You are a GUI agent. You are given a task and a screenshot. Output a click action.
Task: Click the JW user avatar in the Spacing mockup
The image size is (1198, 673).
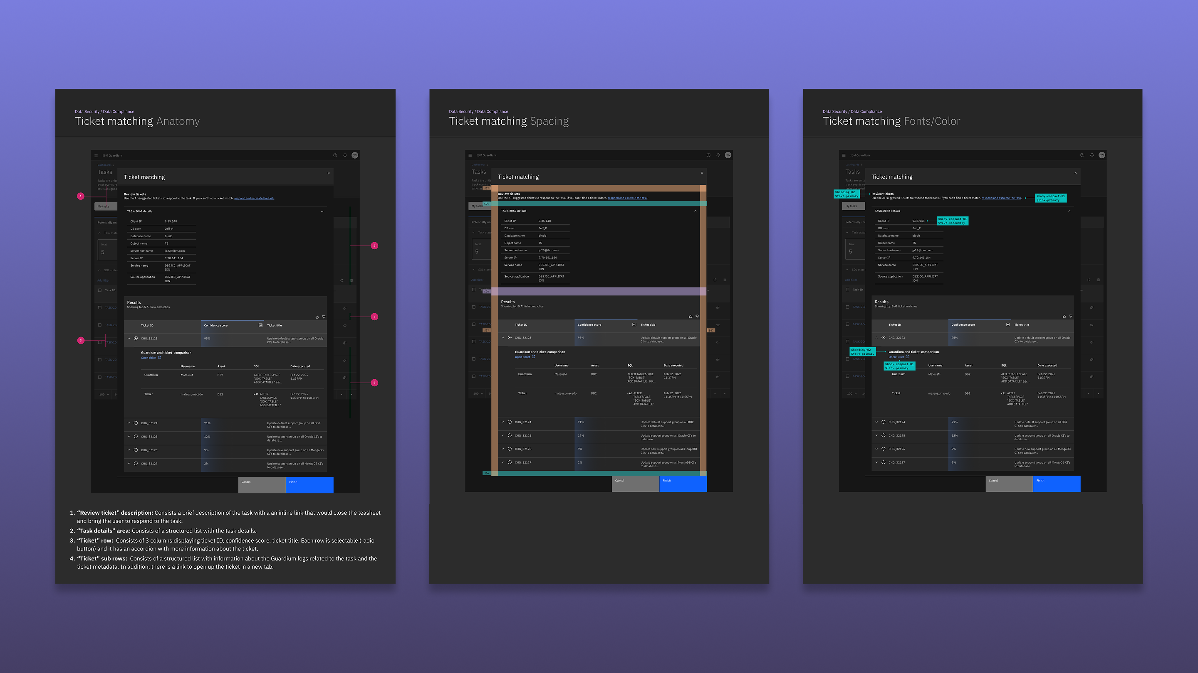tap(728, 155)
